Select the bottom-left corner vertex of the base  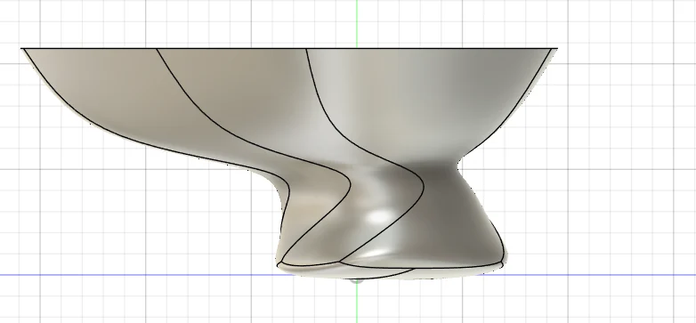point(278,264)
